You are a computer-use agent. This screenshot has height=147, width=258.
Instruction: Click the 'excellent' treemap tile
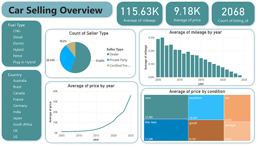coord(206,107)
